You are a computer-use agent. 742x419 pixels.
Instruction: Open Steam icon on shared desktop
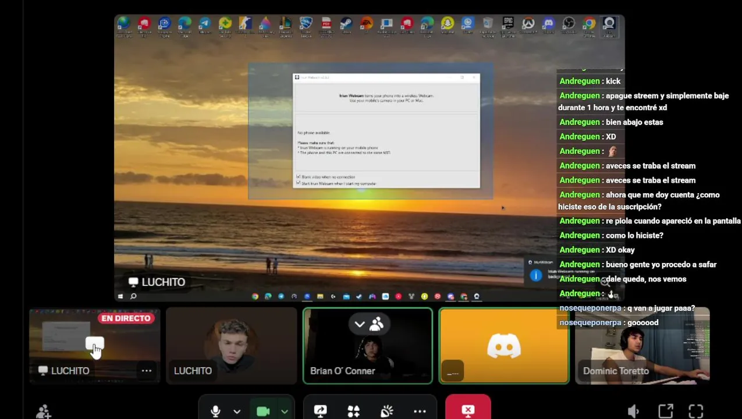coord(346,24)
